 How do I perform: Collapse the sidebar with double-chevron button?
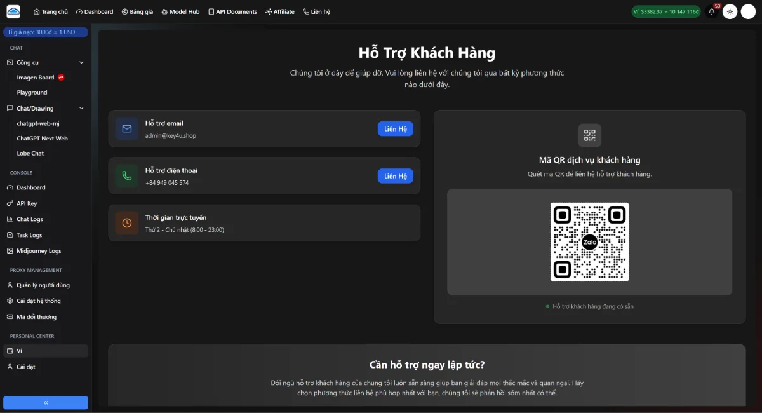pos(46,403)
